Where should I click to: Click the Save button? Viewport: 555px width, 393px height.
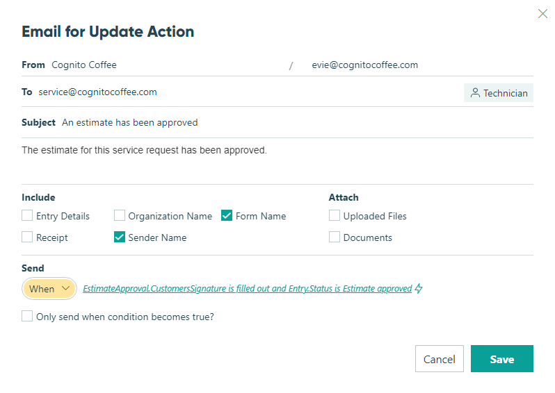(x=502, y=359)
